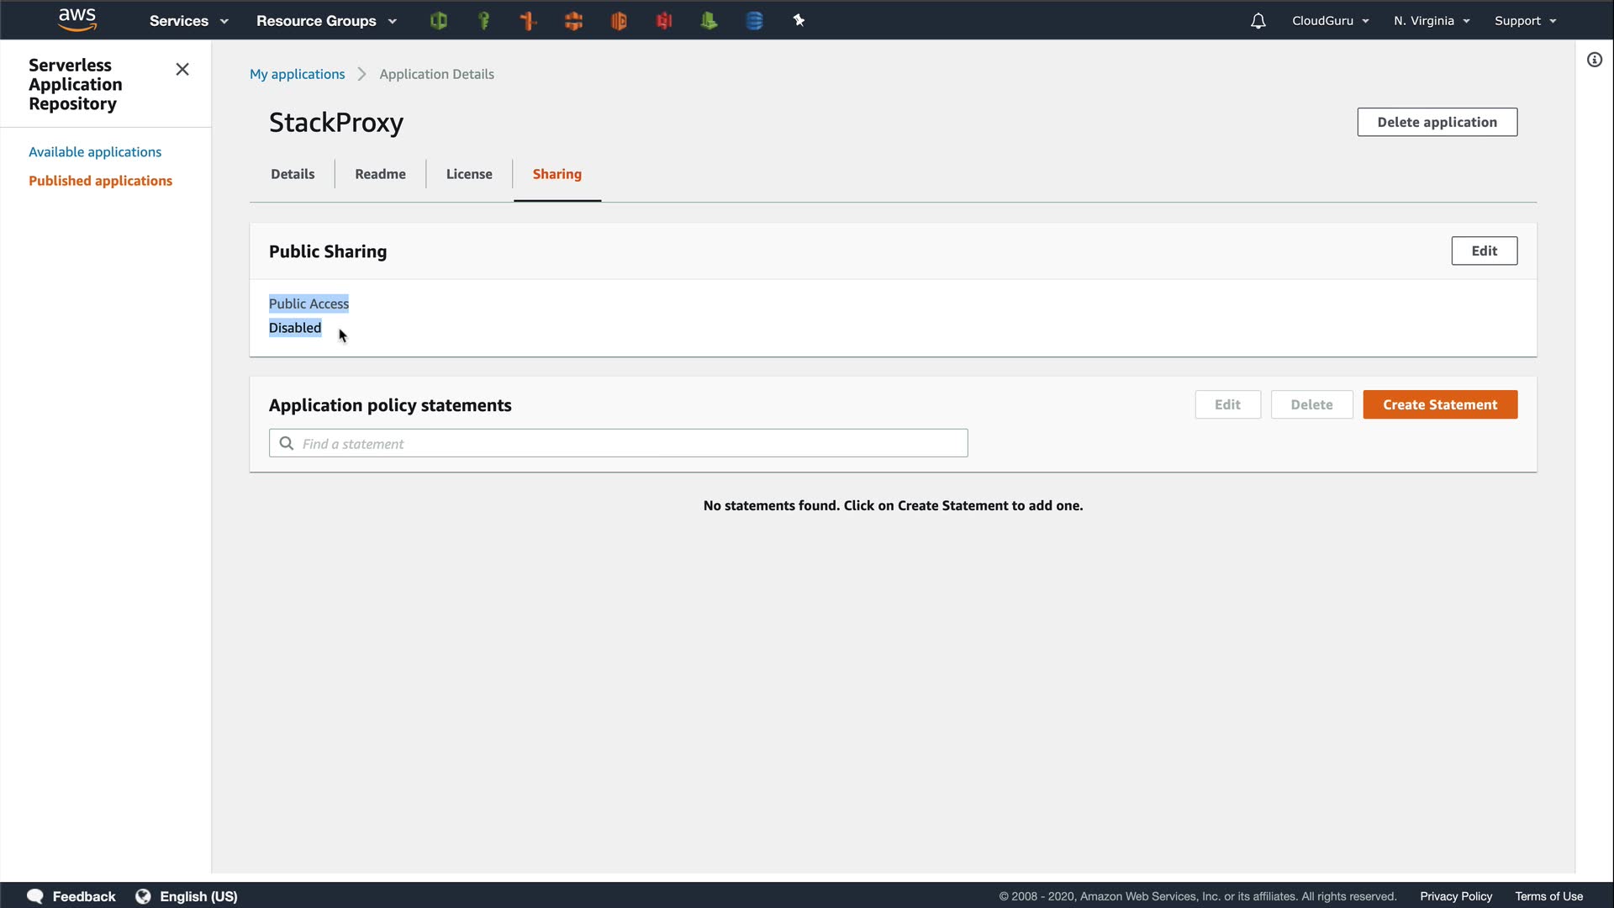Open the green cube service shortcut icon
The height and width of the screenshot is (908, 1614).
coord(438,21)
